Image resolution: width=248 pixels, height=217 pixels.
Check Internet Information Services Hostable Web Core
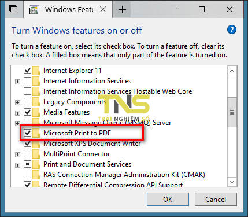pos(27,91)
